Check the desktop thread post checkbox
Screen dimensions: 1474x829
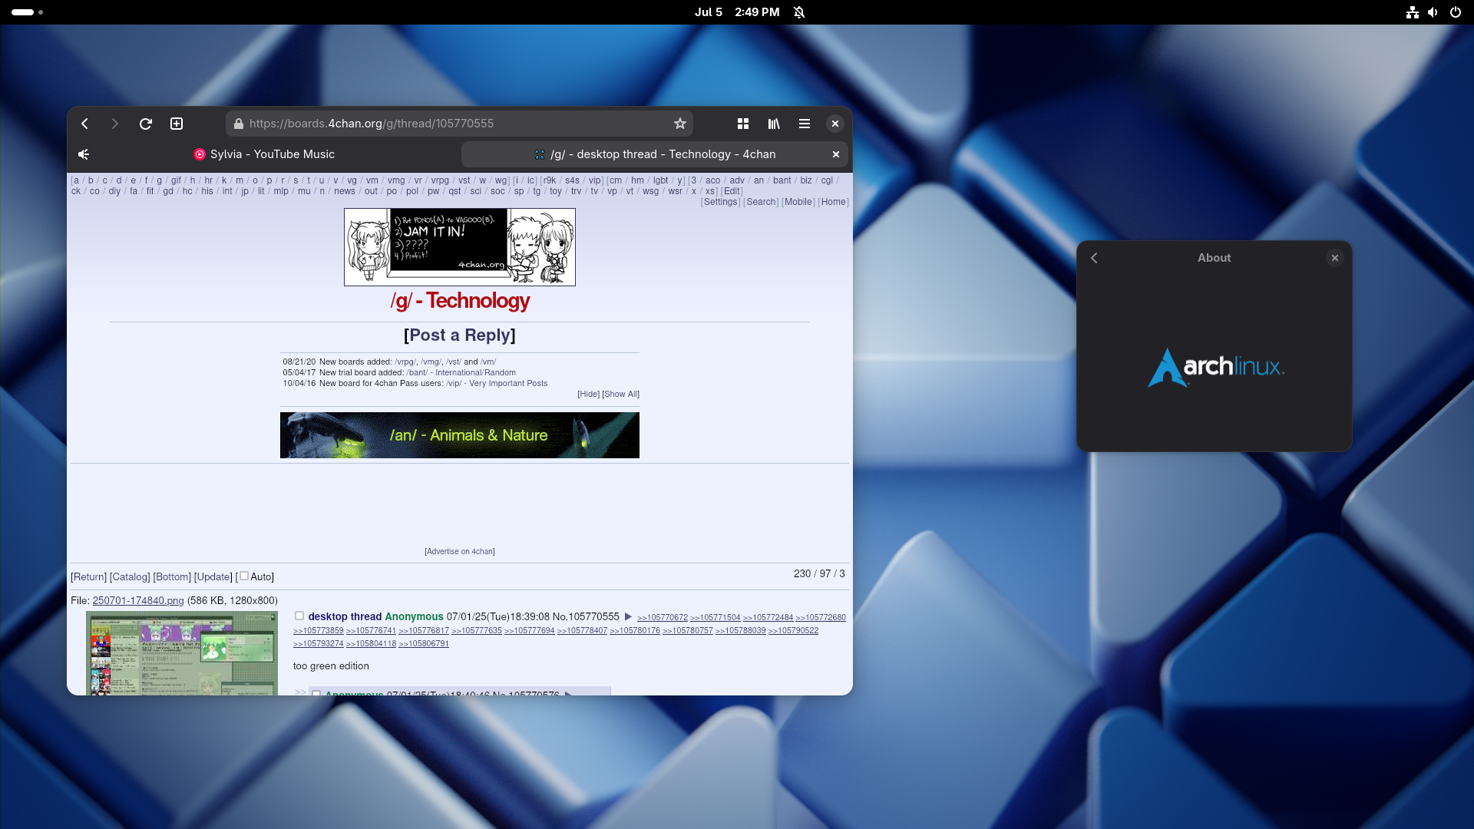pos(299,616)
